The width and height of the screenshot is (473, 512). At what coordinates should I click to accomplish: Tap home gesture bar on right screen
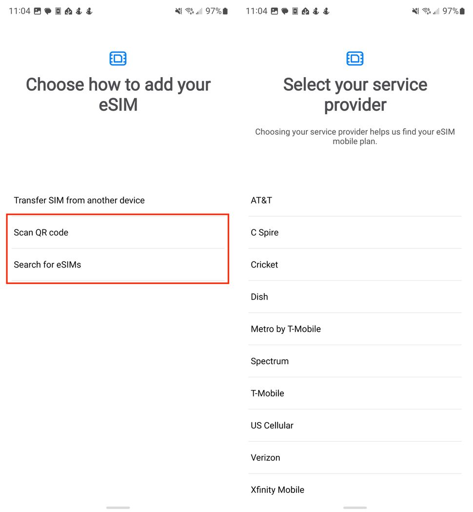(355, 508)
